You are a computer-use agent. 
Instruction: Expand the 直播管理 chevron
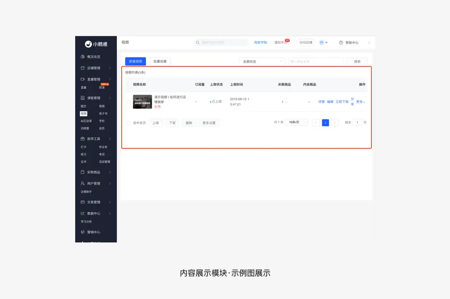tap(110, 79)
